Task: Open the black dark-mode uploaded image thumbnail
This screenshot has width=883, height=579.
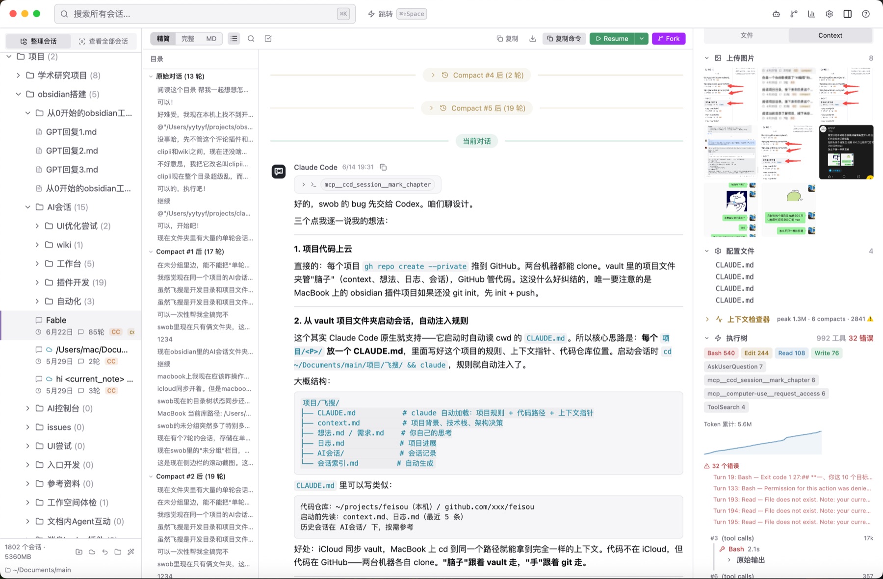Action: [x=846, y=152]
